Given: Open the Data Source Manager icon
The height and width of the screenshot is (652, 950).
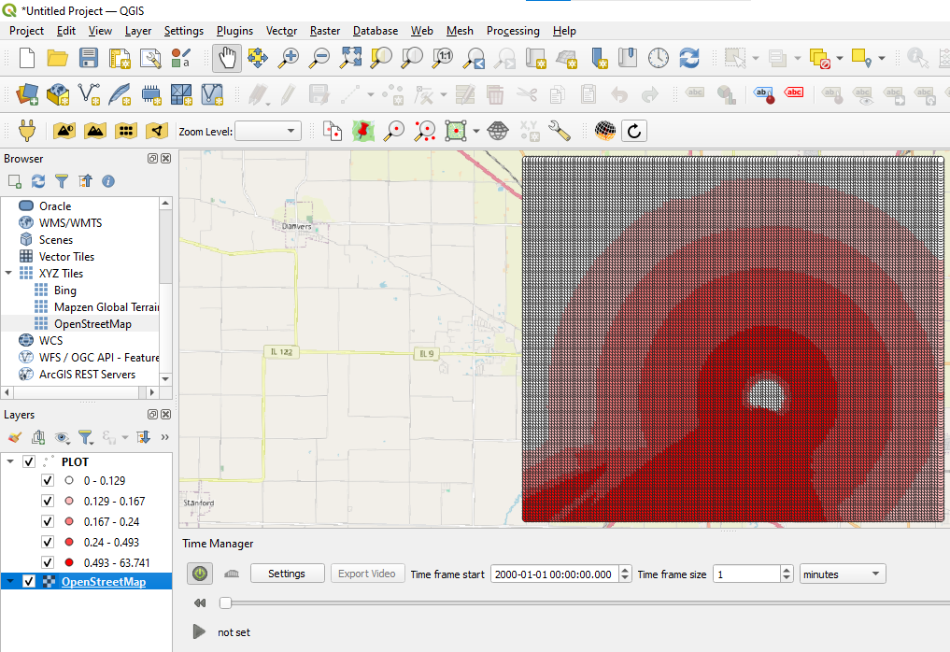Looking at the screenshot, I should [x=27, y=94].
